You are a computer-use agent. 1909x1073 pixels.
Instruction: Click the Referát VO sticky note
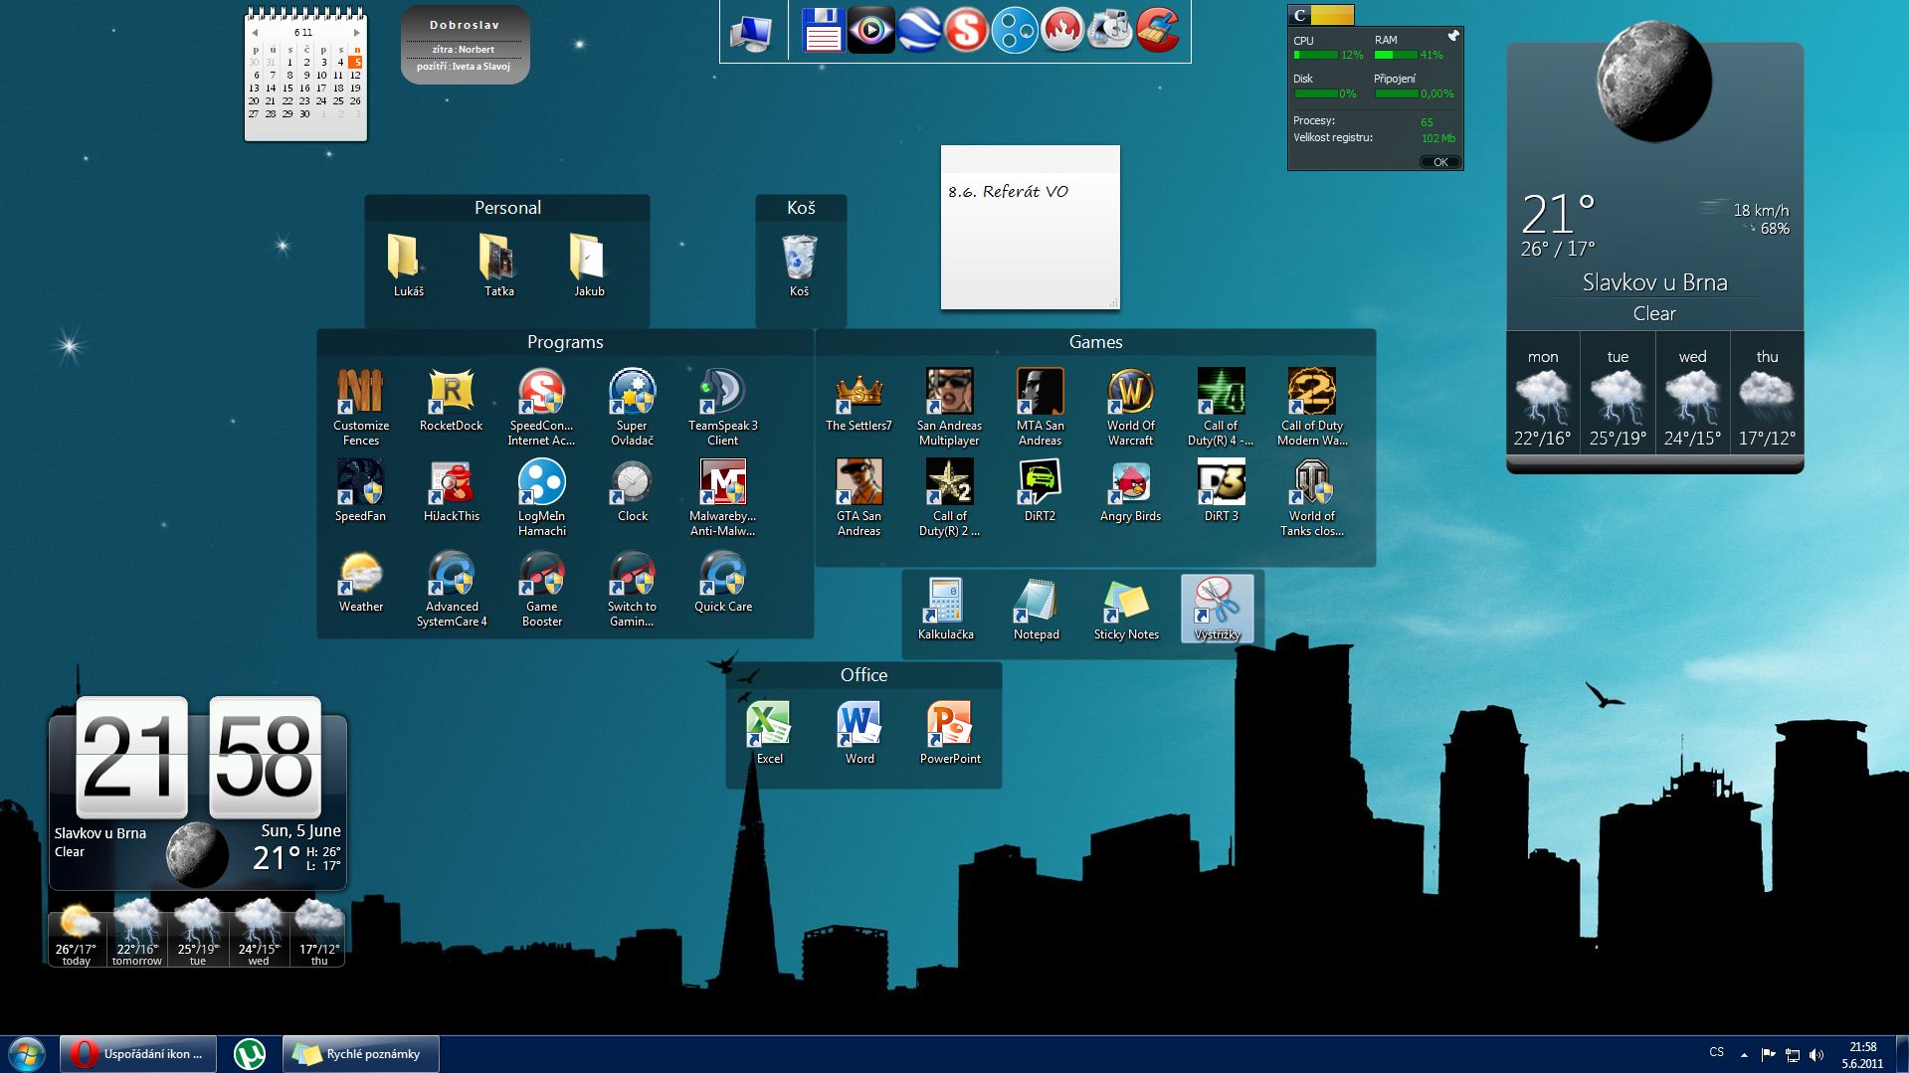pos(1030,227)
